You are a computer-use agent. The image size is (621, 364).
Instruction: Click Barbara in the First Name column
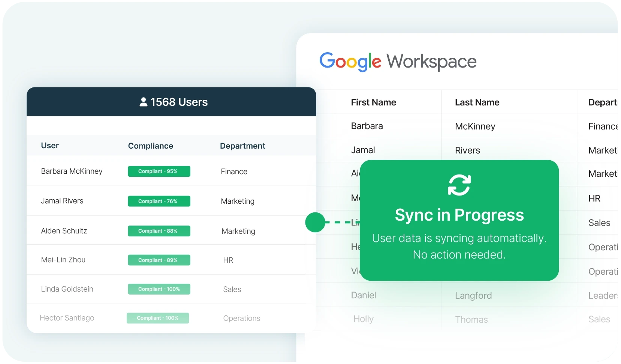point(367,126)
